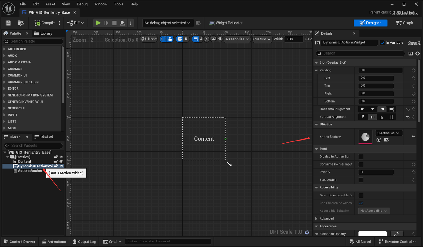The width and height of the screenshot is (423, 247).
Task: Open DPI Scale settings gear in viewport
Action: point(307,232)
